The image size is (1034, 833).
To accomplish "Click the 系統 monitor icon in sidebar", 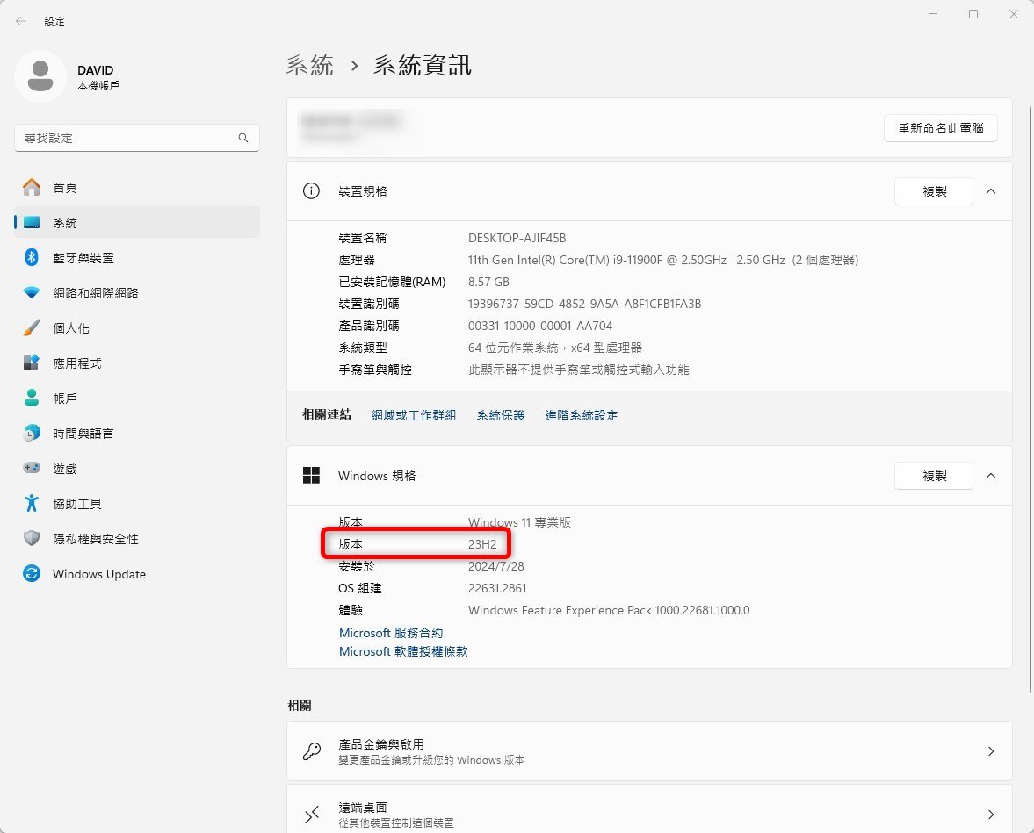I will click(32, 223).
